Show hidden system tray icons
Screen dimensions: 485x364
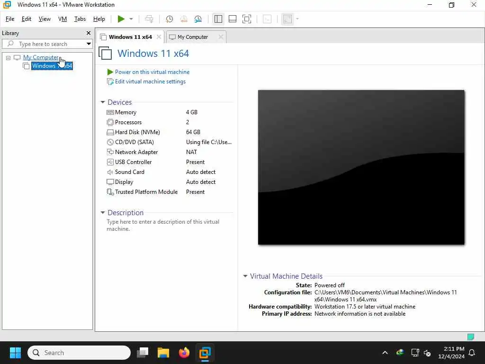click(385, 353)
